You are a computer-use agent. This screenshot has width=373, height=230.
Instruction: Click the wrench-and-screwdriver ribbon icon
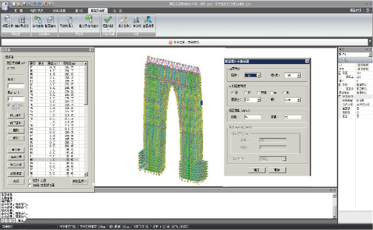[124, 20]
